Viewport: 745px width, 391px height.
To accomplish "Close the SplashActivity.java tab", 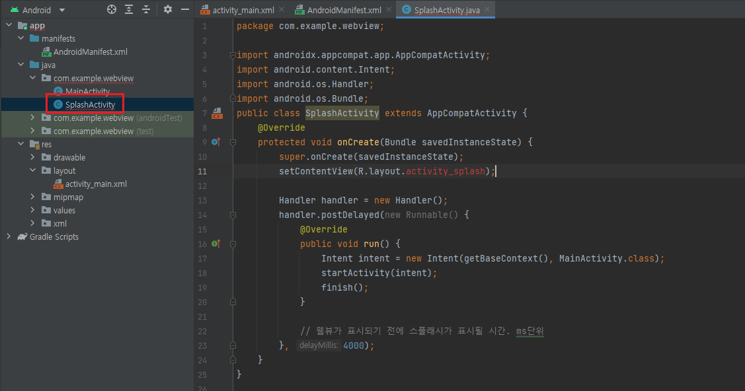I will (487, 9).
